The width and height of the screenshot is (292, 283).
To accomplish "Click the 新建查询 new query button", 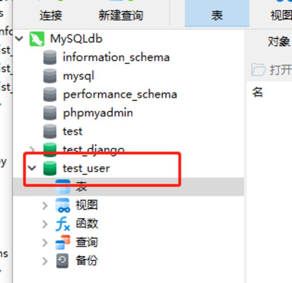I will click(x=120, y=15).
